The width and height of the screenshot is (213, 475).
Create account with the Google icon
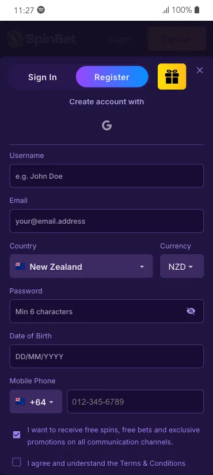(x=107, y=125)
